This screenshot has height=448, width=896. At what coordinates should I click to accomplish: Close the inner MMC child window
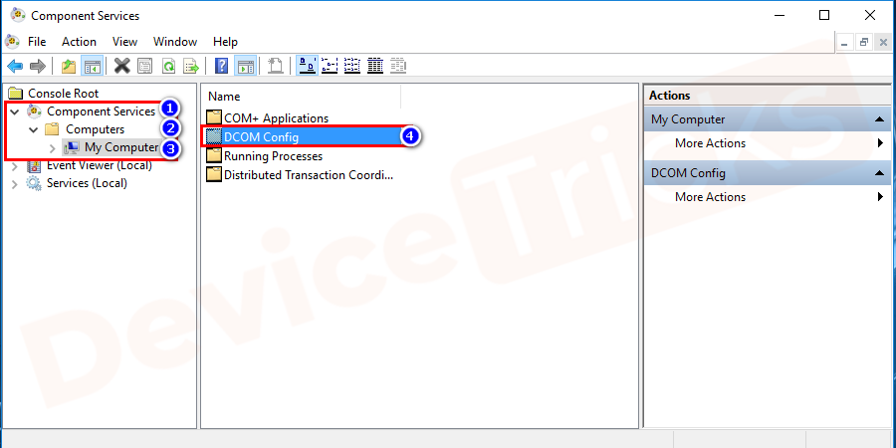[x=883, y=43]
